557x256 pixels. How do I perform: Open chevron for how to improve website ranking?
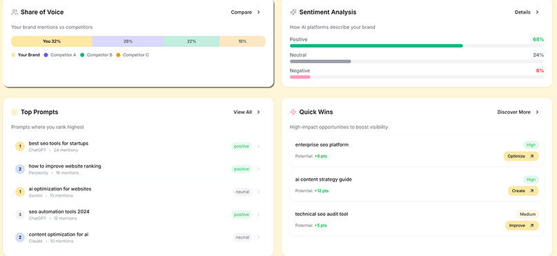[258, 169]
